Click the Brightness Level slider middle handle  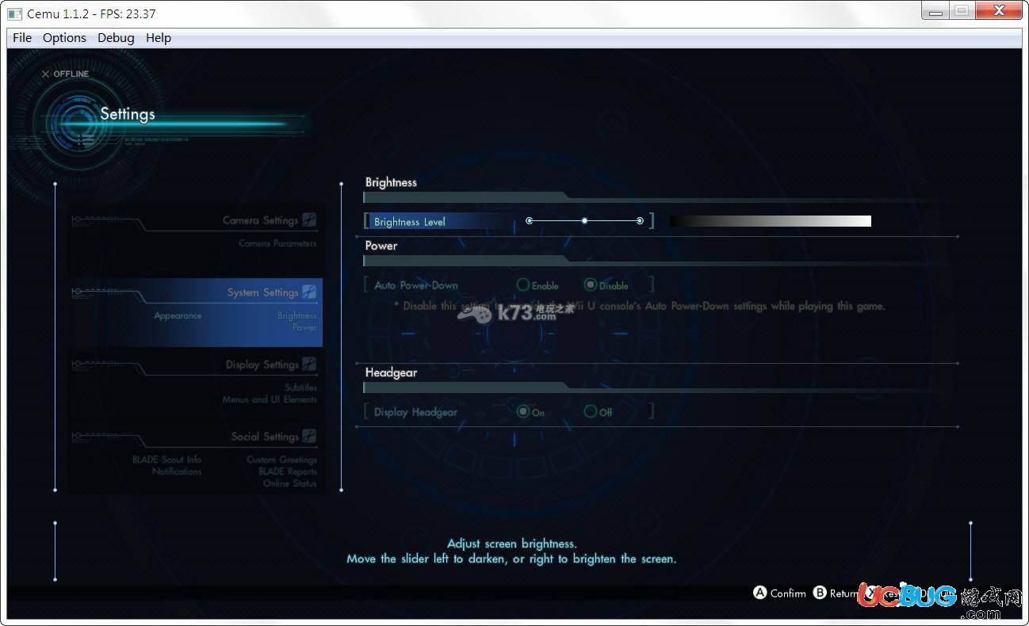click(x=584, y=221)
